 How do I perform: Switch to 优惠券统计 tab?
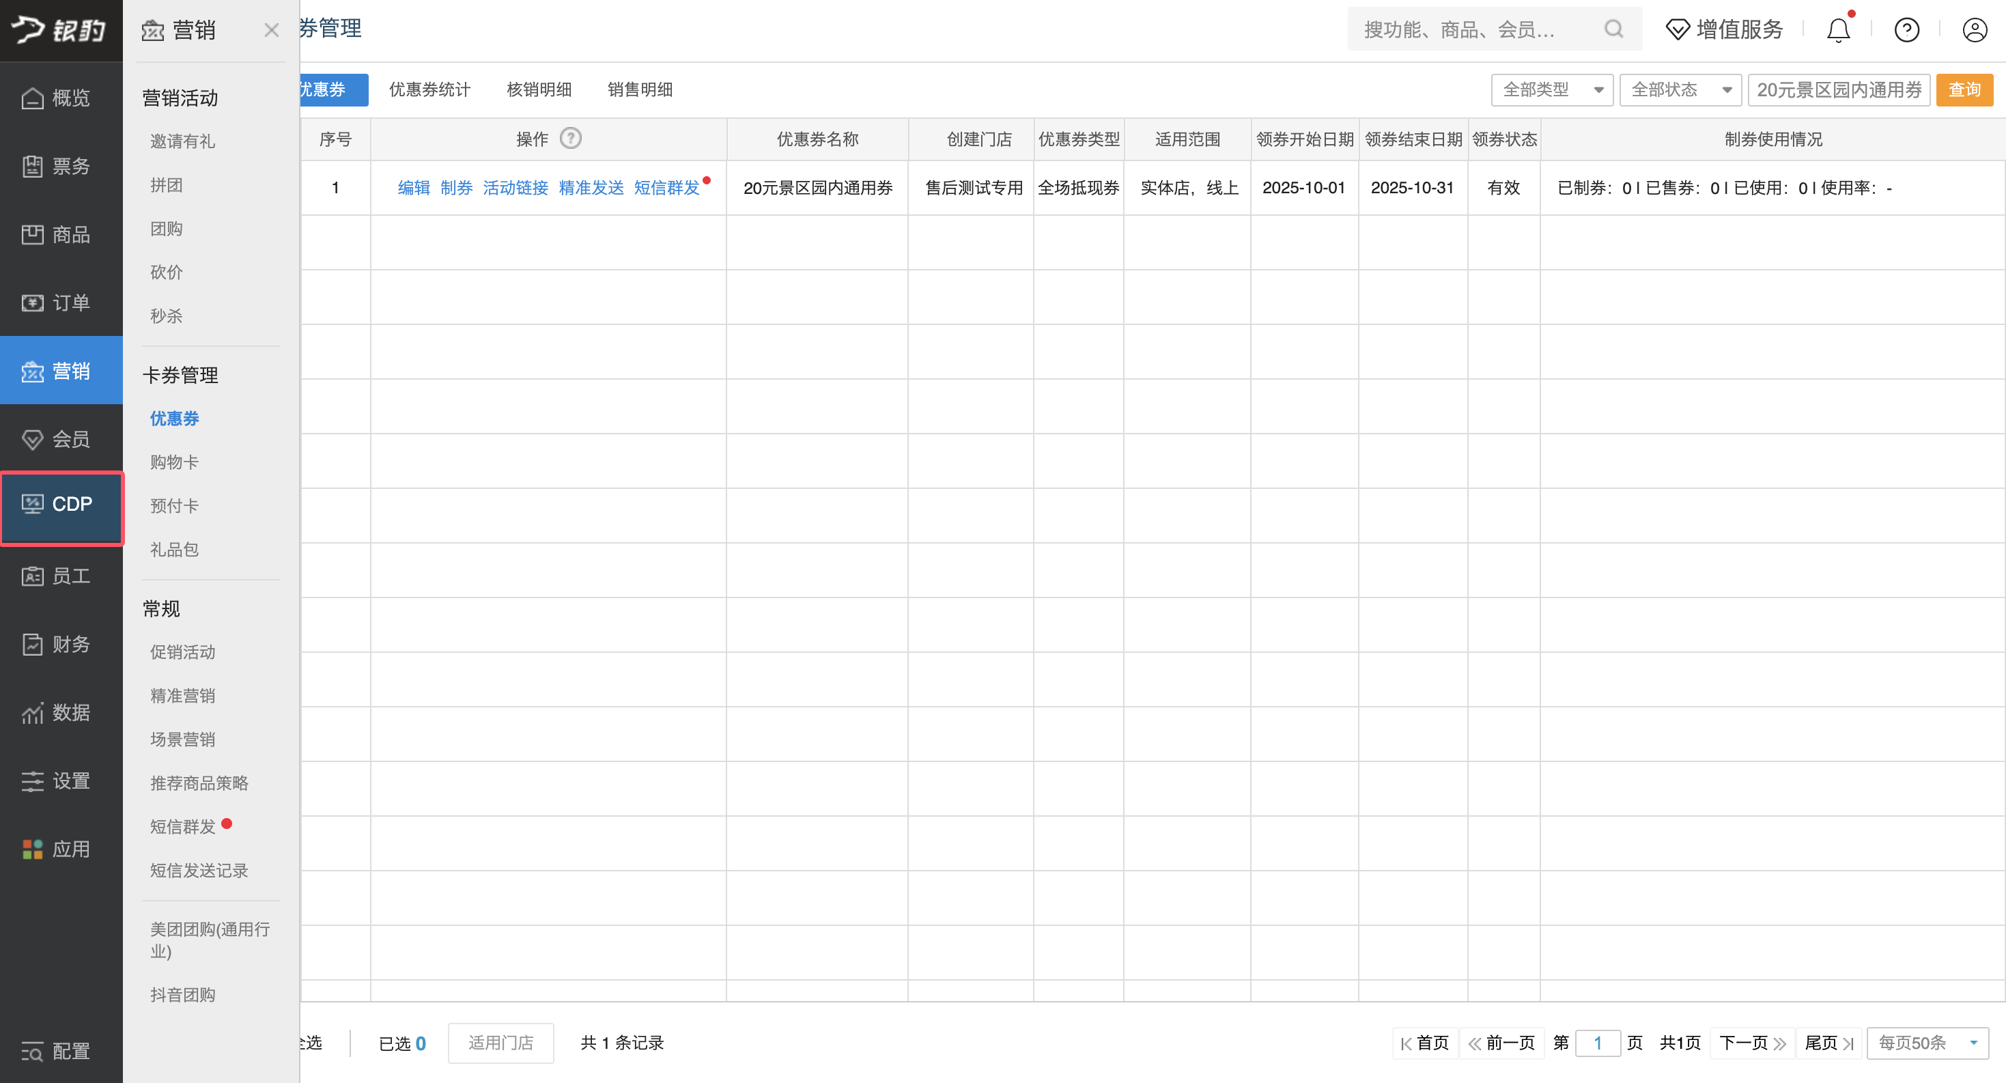tap(429, 90)
